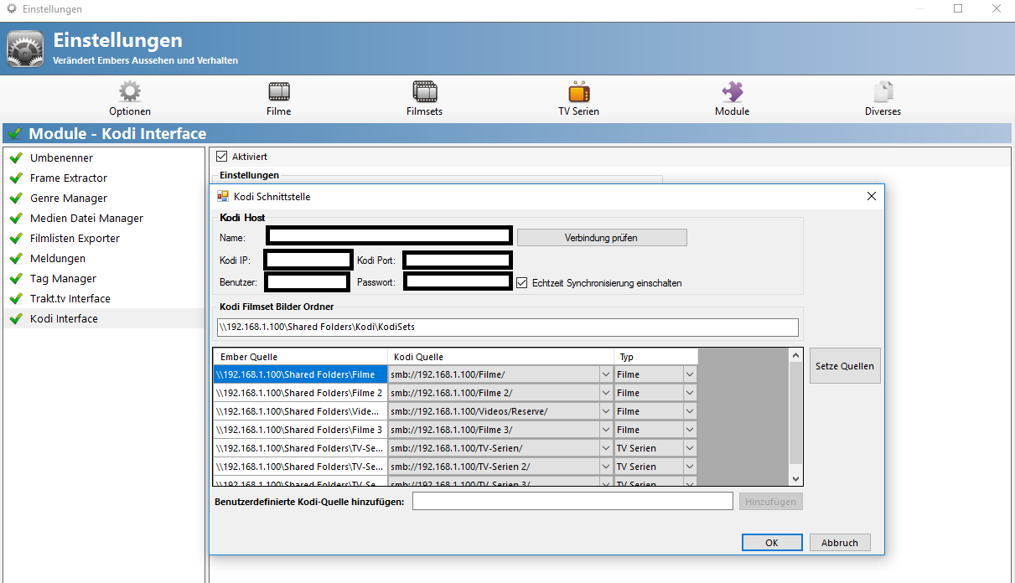Click the small gear icon in the window title bar
The width and height of the screenshot is (1015, 583).
click(x=12, y=9)
